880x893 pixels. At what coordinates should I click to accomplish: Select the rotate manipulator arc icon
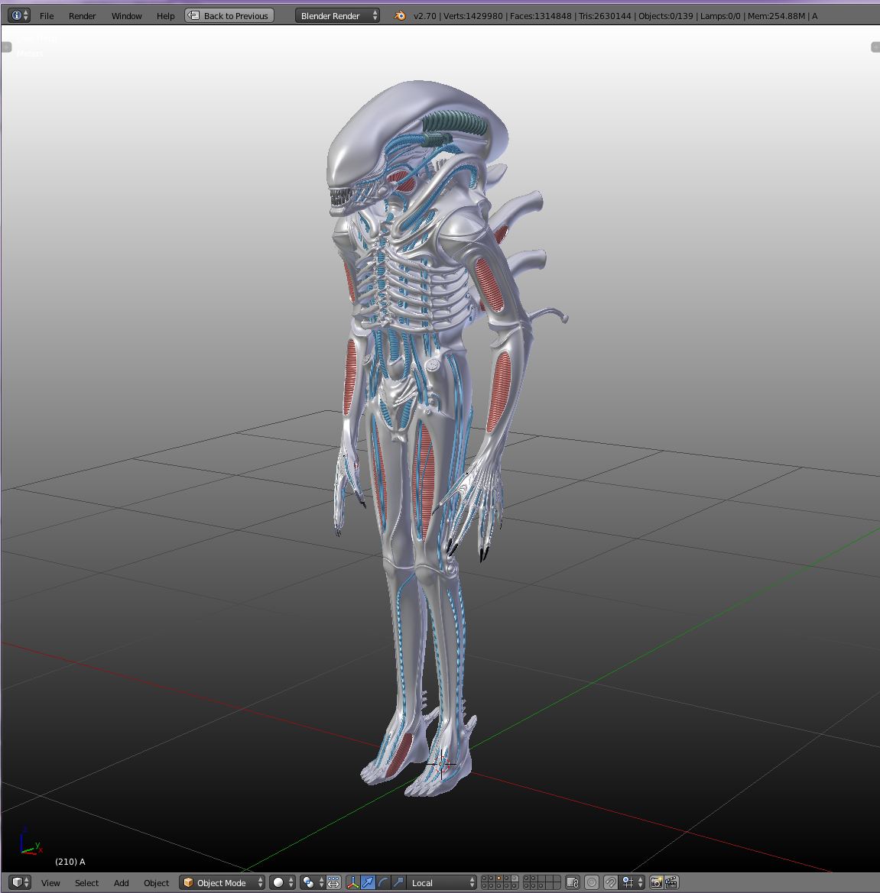pos(384,882)
